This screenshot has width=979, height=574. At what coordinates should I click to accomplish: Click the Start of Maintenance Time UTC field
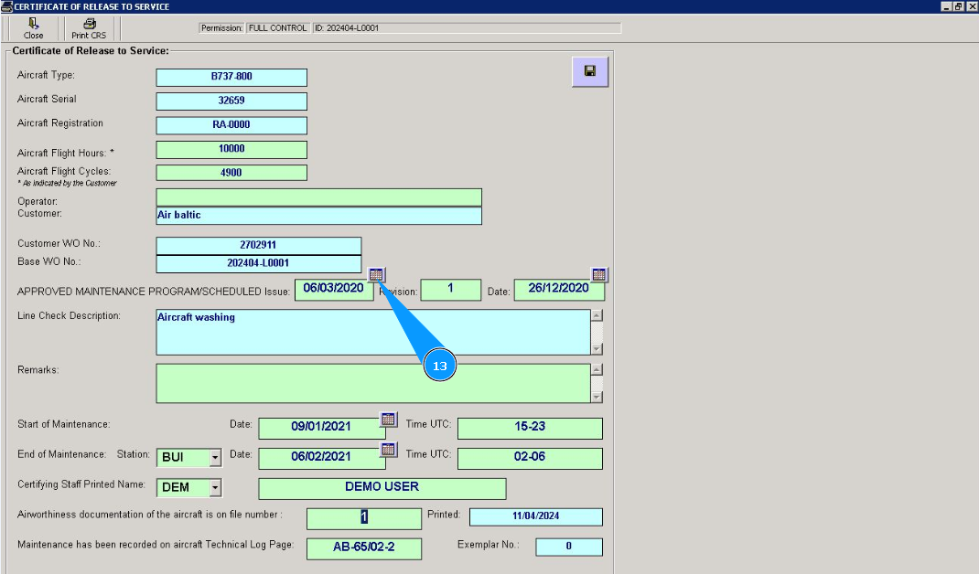(530, 428)
